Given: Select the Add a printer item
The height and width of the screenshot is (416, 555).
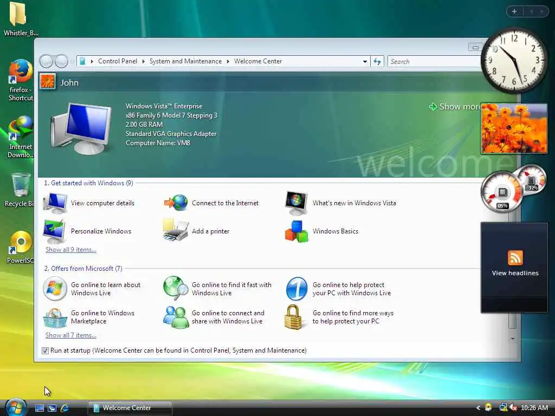Looking at the screenshot, I should (x=196, y=231).
